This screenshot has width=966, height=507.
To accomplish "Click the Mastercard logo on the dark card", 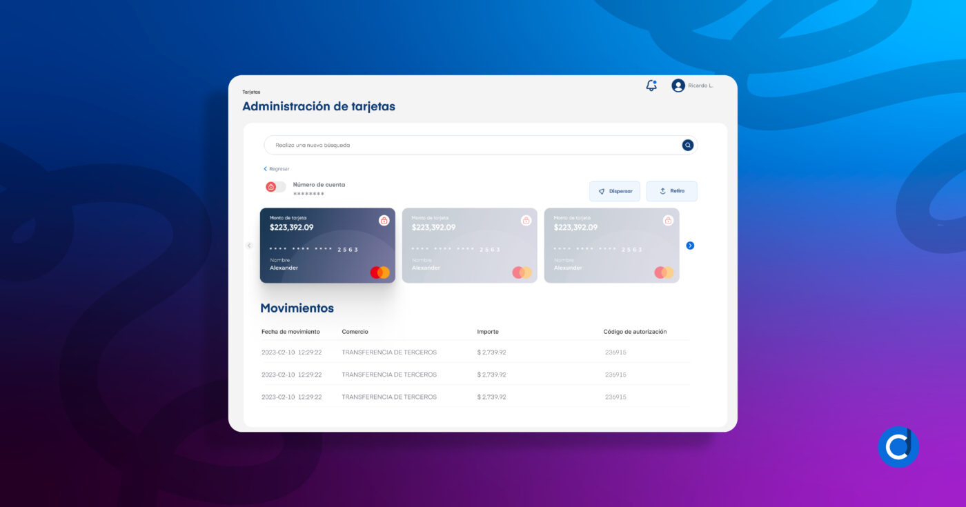I will click(378, 272).
